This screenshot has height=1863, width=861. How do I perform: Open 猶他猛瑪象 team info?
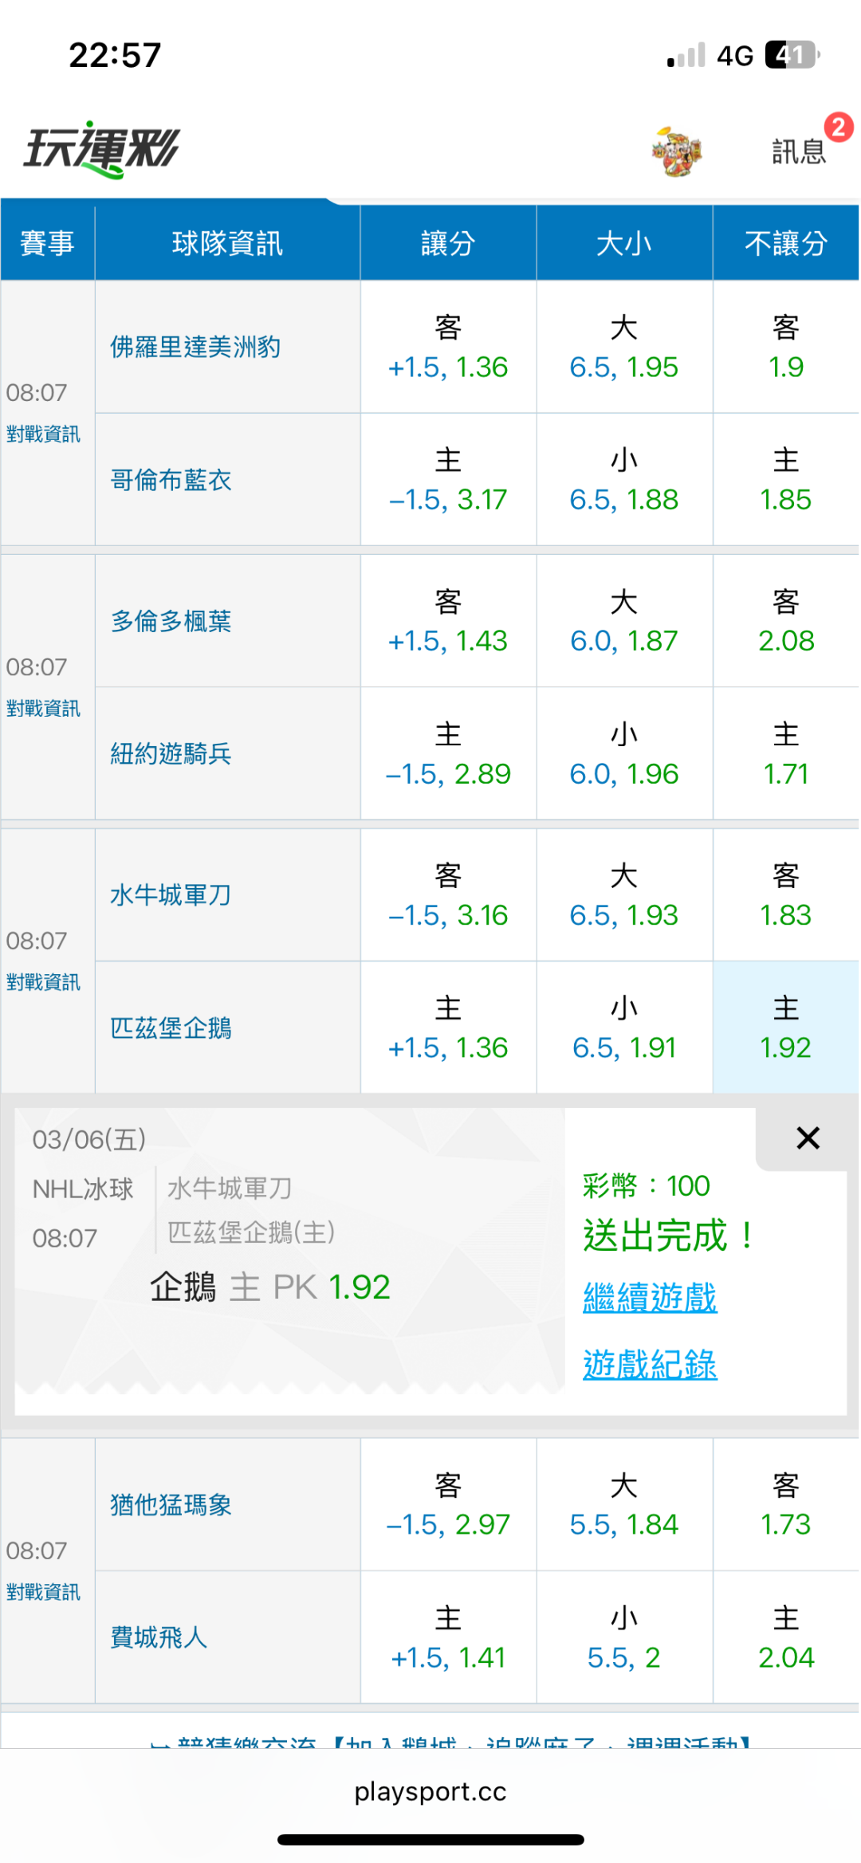171,1504
